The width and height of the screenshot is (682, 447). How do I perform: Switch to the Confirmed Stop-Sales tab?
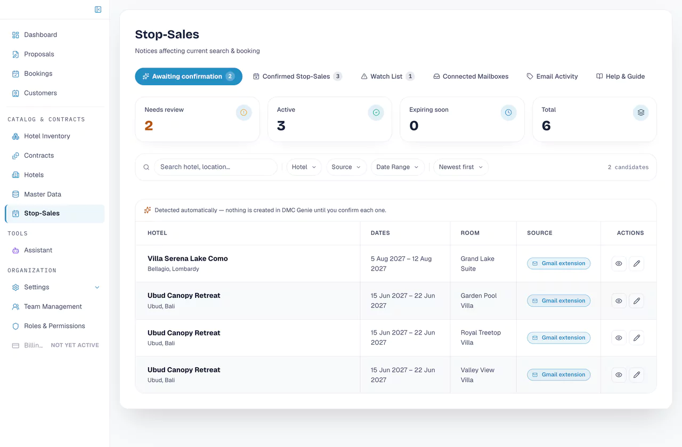click(297, 76)
